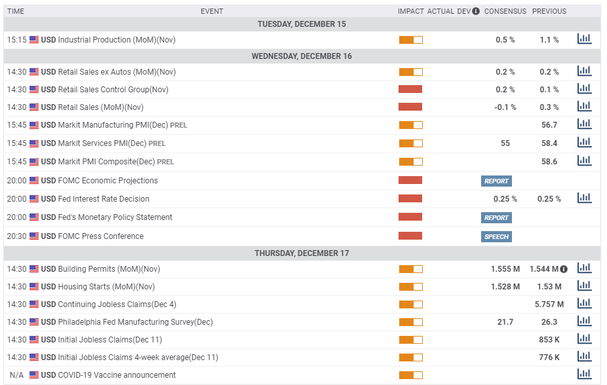Open the FOMC Economic Projections report button
Viewport: 607px width, 385px height.
496,181
